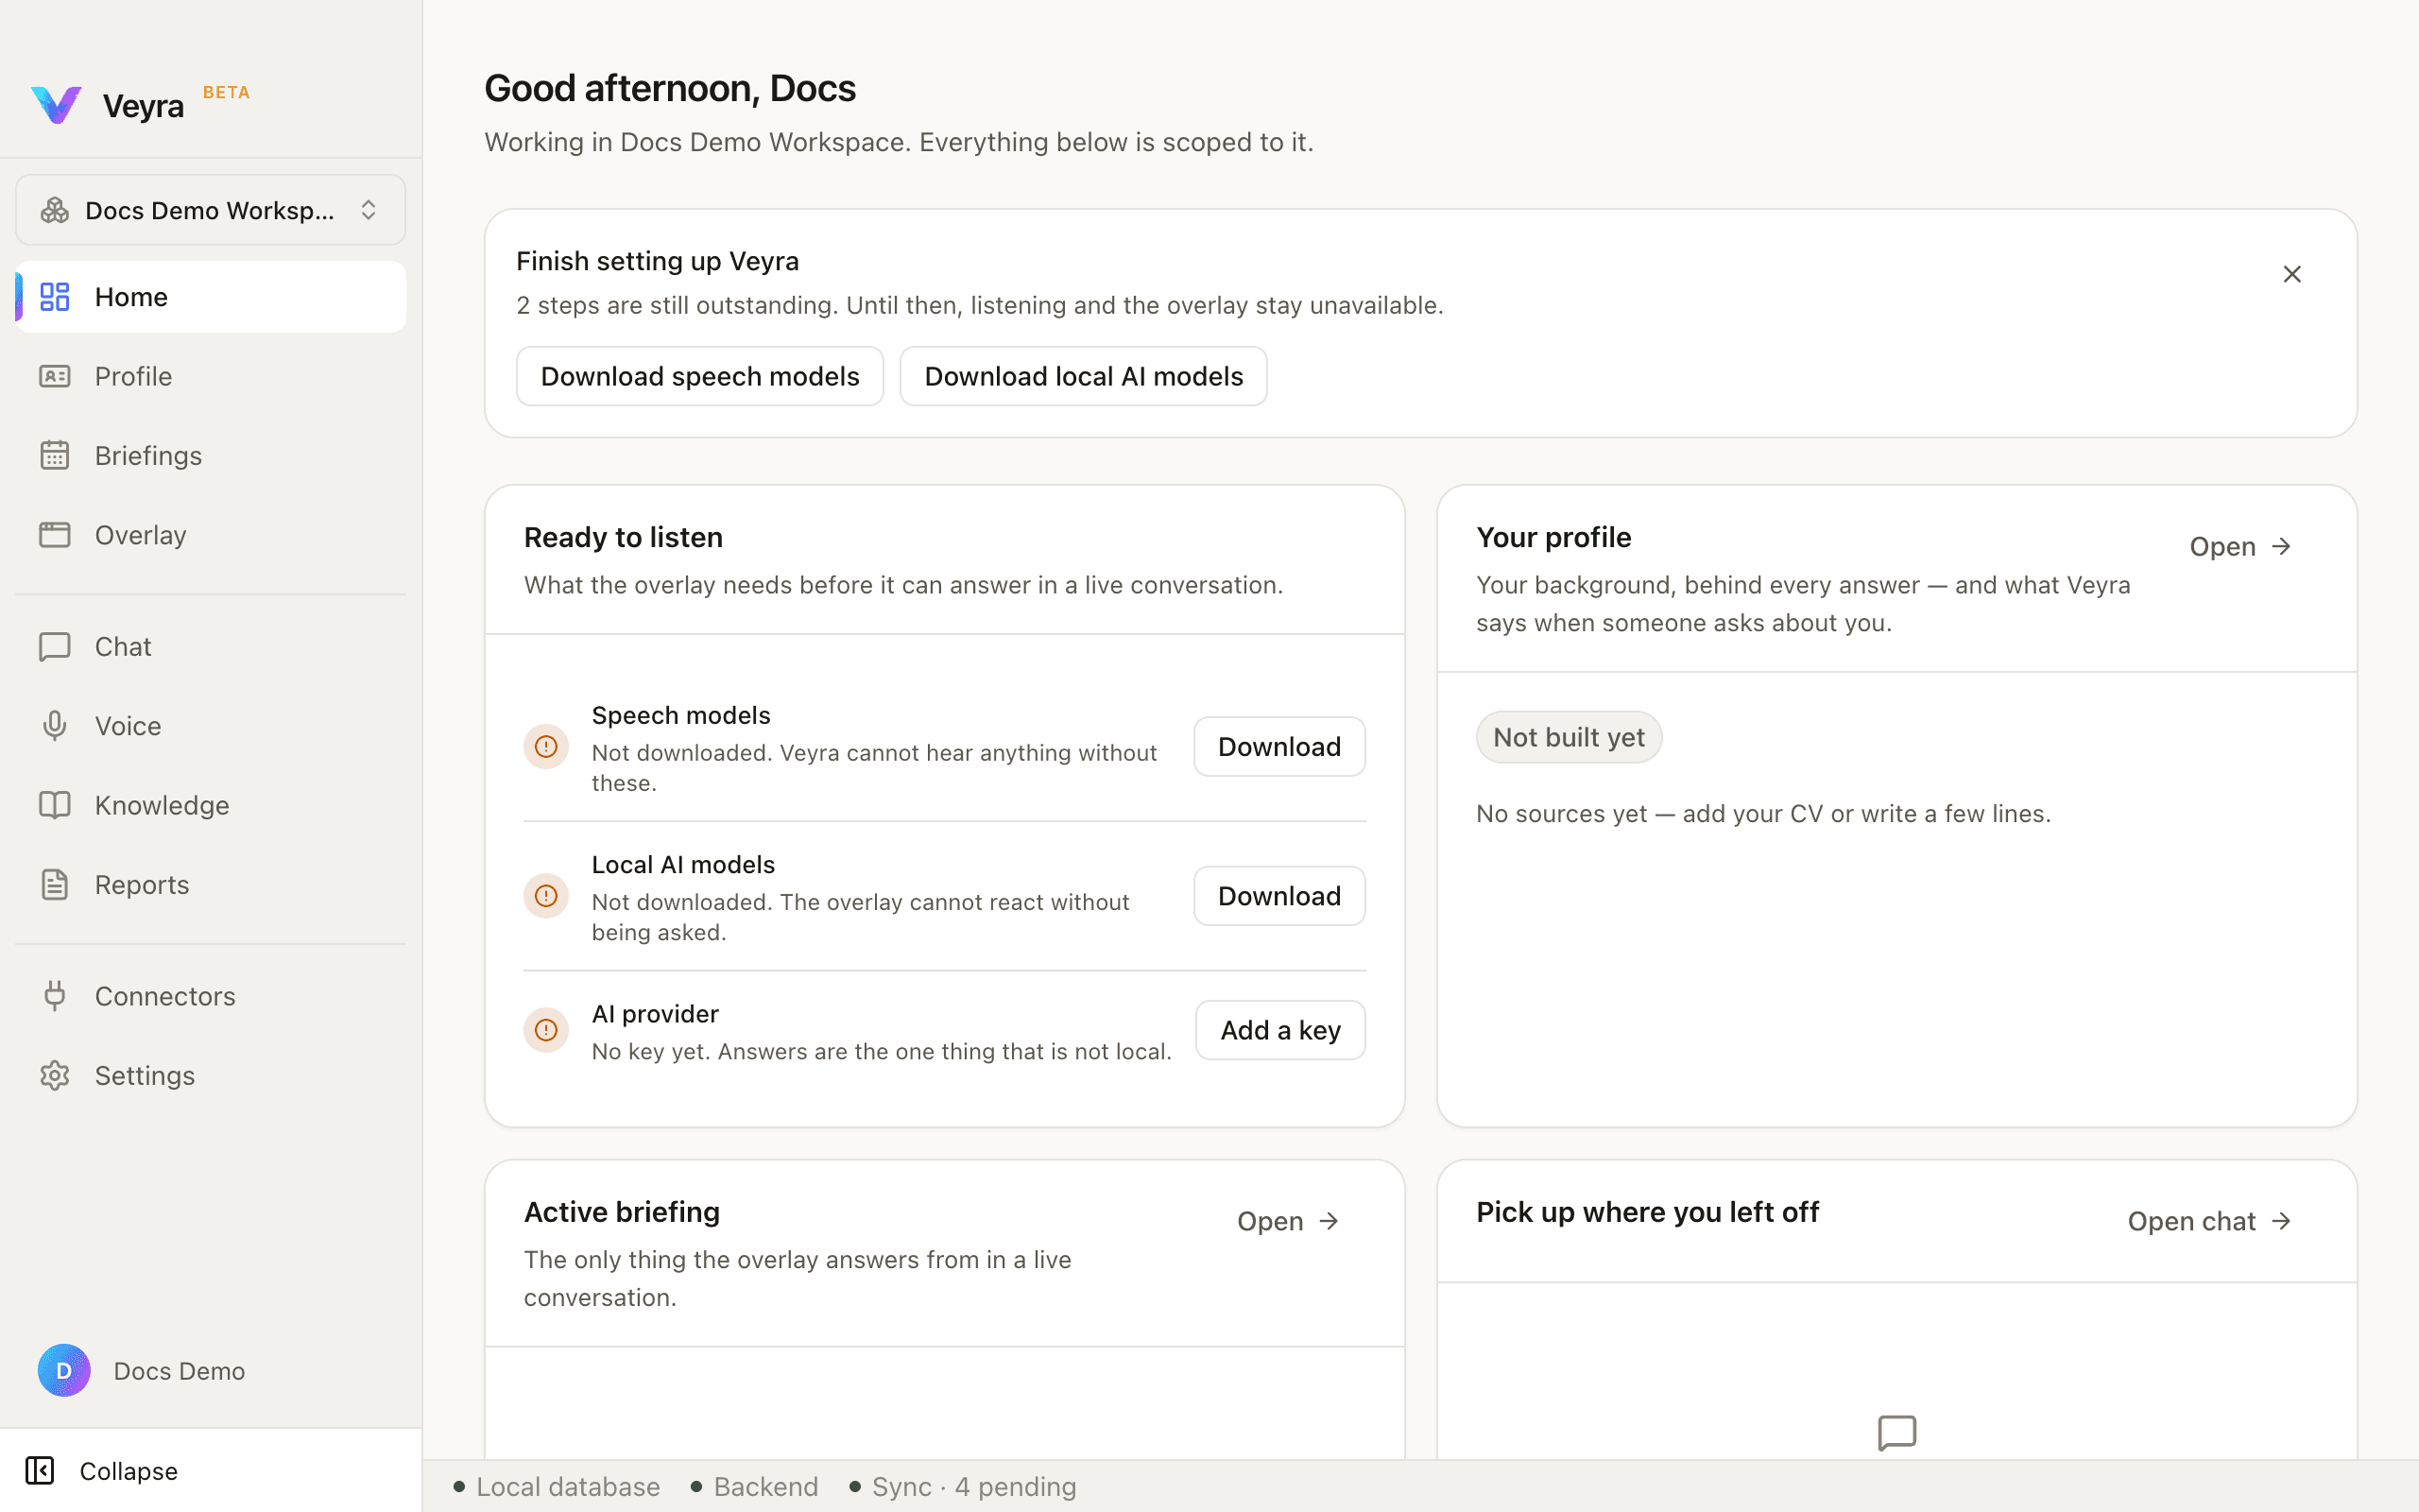Screen dimensions: 2419x1512
Task: Open the Knowledge book icon
Action: (54, 805)
